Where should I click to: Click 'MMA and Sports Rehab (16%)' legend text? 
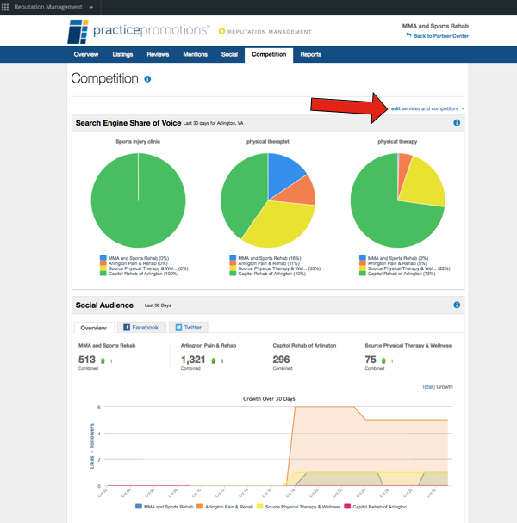point(270,258)
